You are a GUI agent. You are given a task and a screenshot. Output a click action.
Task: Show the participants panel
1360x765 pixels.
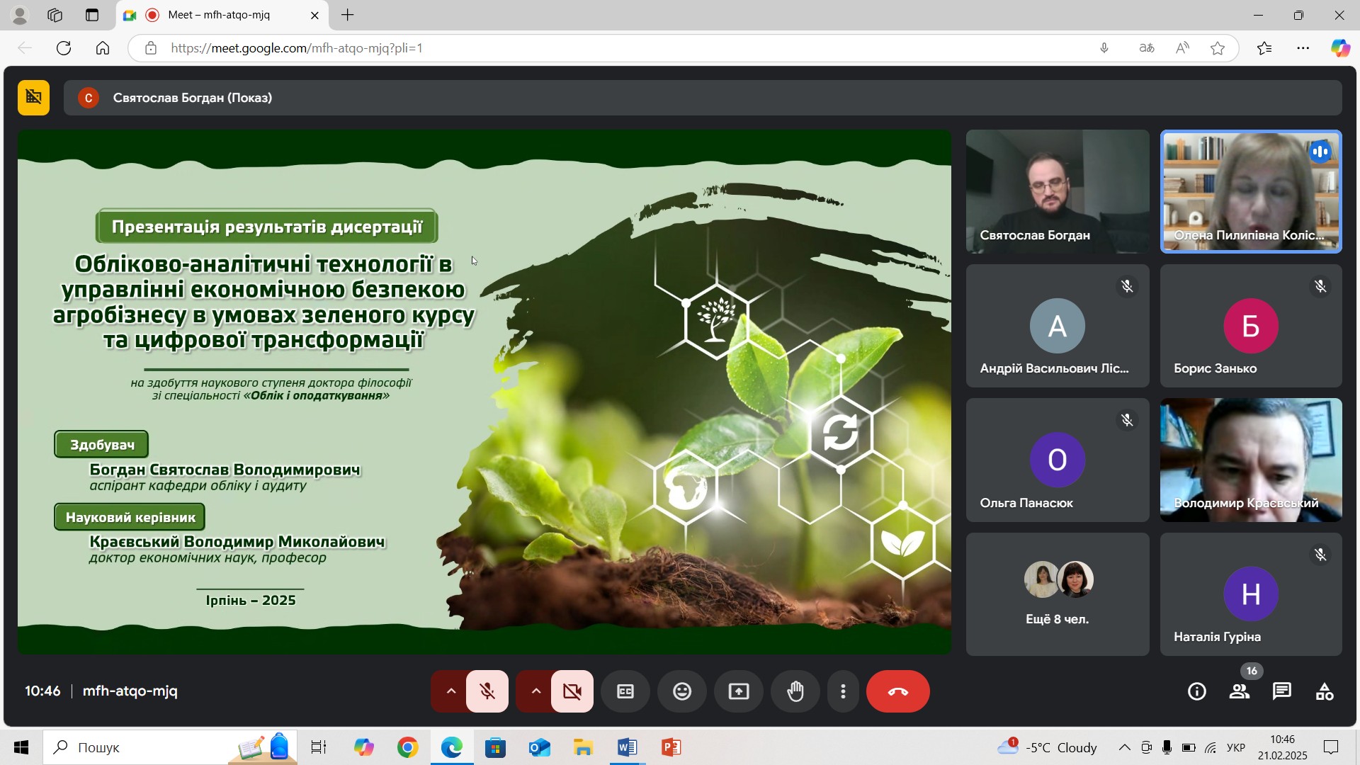(1240, 691)
